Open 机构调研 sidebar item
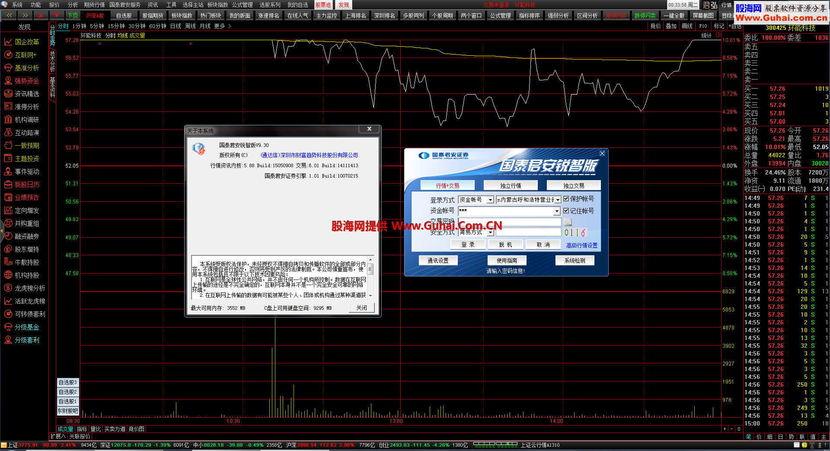 22,120
